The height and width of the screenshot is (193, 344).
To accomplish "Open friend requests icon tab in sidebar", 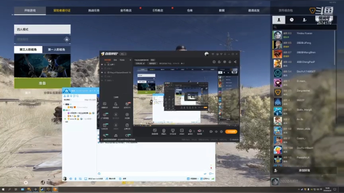I will point(304,20).
